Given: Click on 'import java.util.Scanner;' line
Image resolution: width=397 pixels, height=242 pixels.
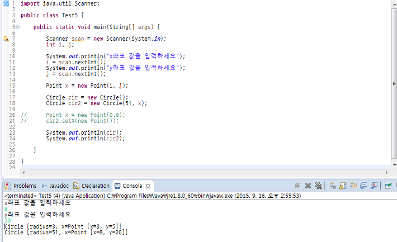Looking at the screenshot, I should tap(60, 3).
